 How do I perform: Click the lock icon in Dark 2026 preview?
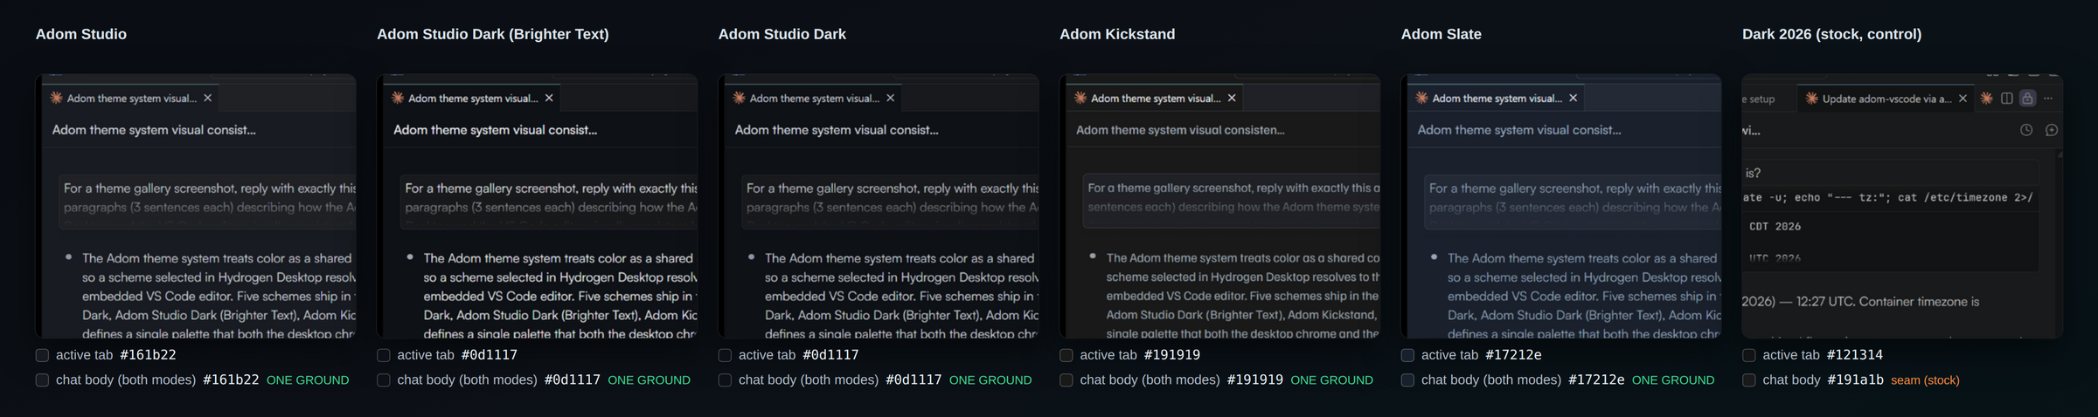click(2028, 99)
